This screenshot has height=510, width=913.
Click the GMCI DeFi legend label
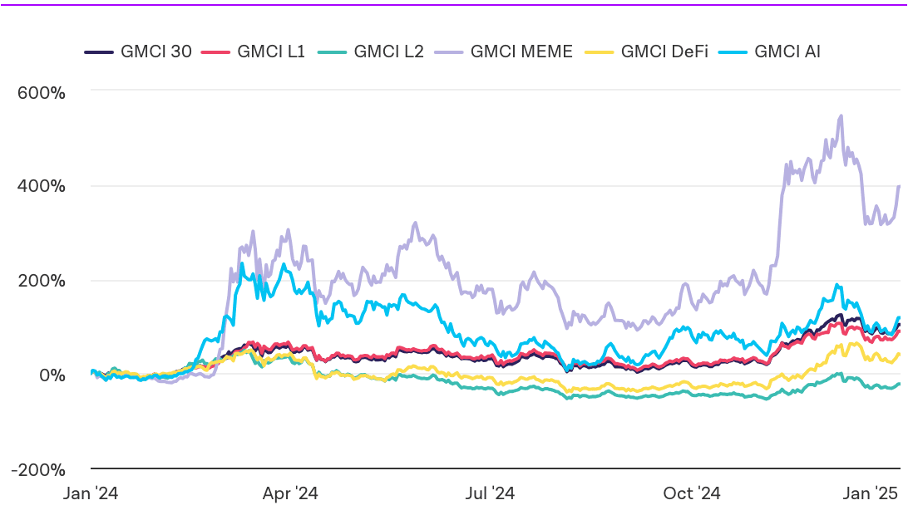point(664,51)
